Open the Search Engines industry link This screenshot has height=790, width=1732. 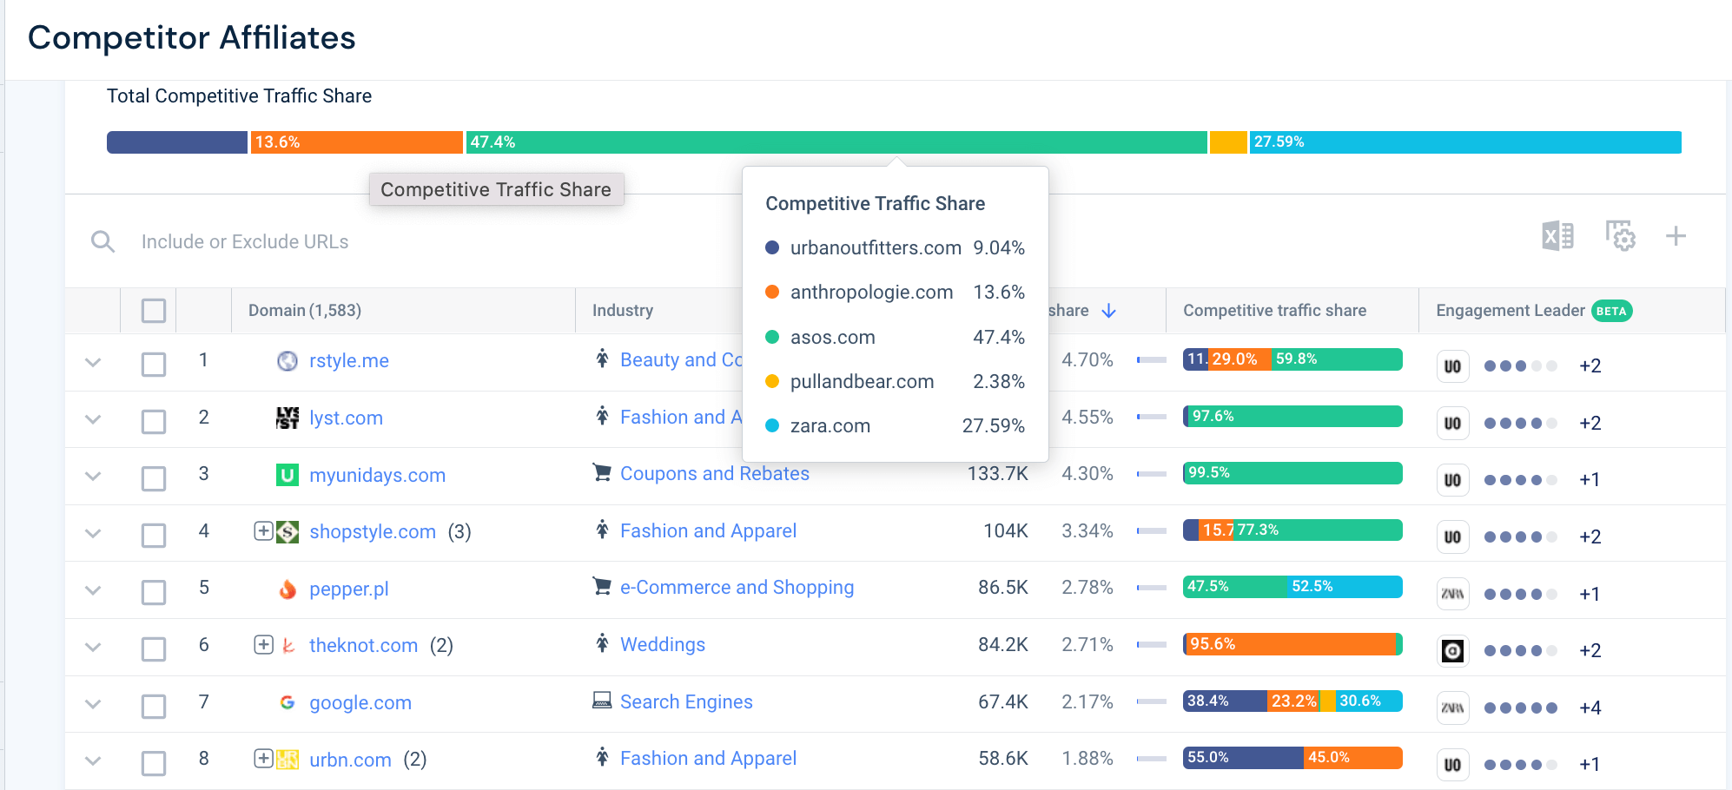[x=686, y=701]
